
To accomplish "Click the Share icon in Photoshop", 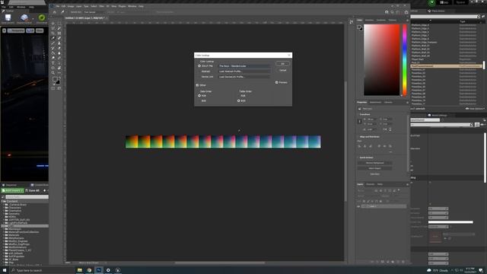I will [x=406, y=12].
